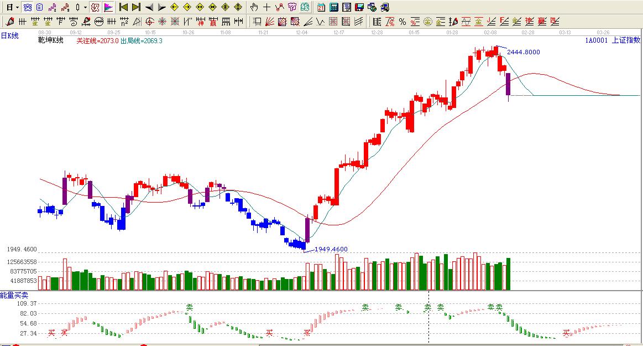The image size is (643, 346).
Task: Expand the candlestick type dropdown arrow
Action: 85,7
